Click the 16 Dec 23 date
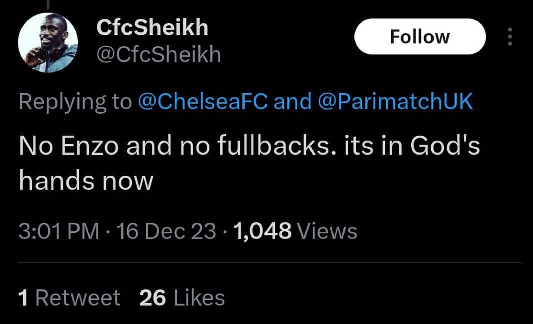Image resolution: width=533 pixels, height=324 pixels. click(166, 231)
